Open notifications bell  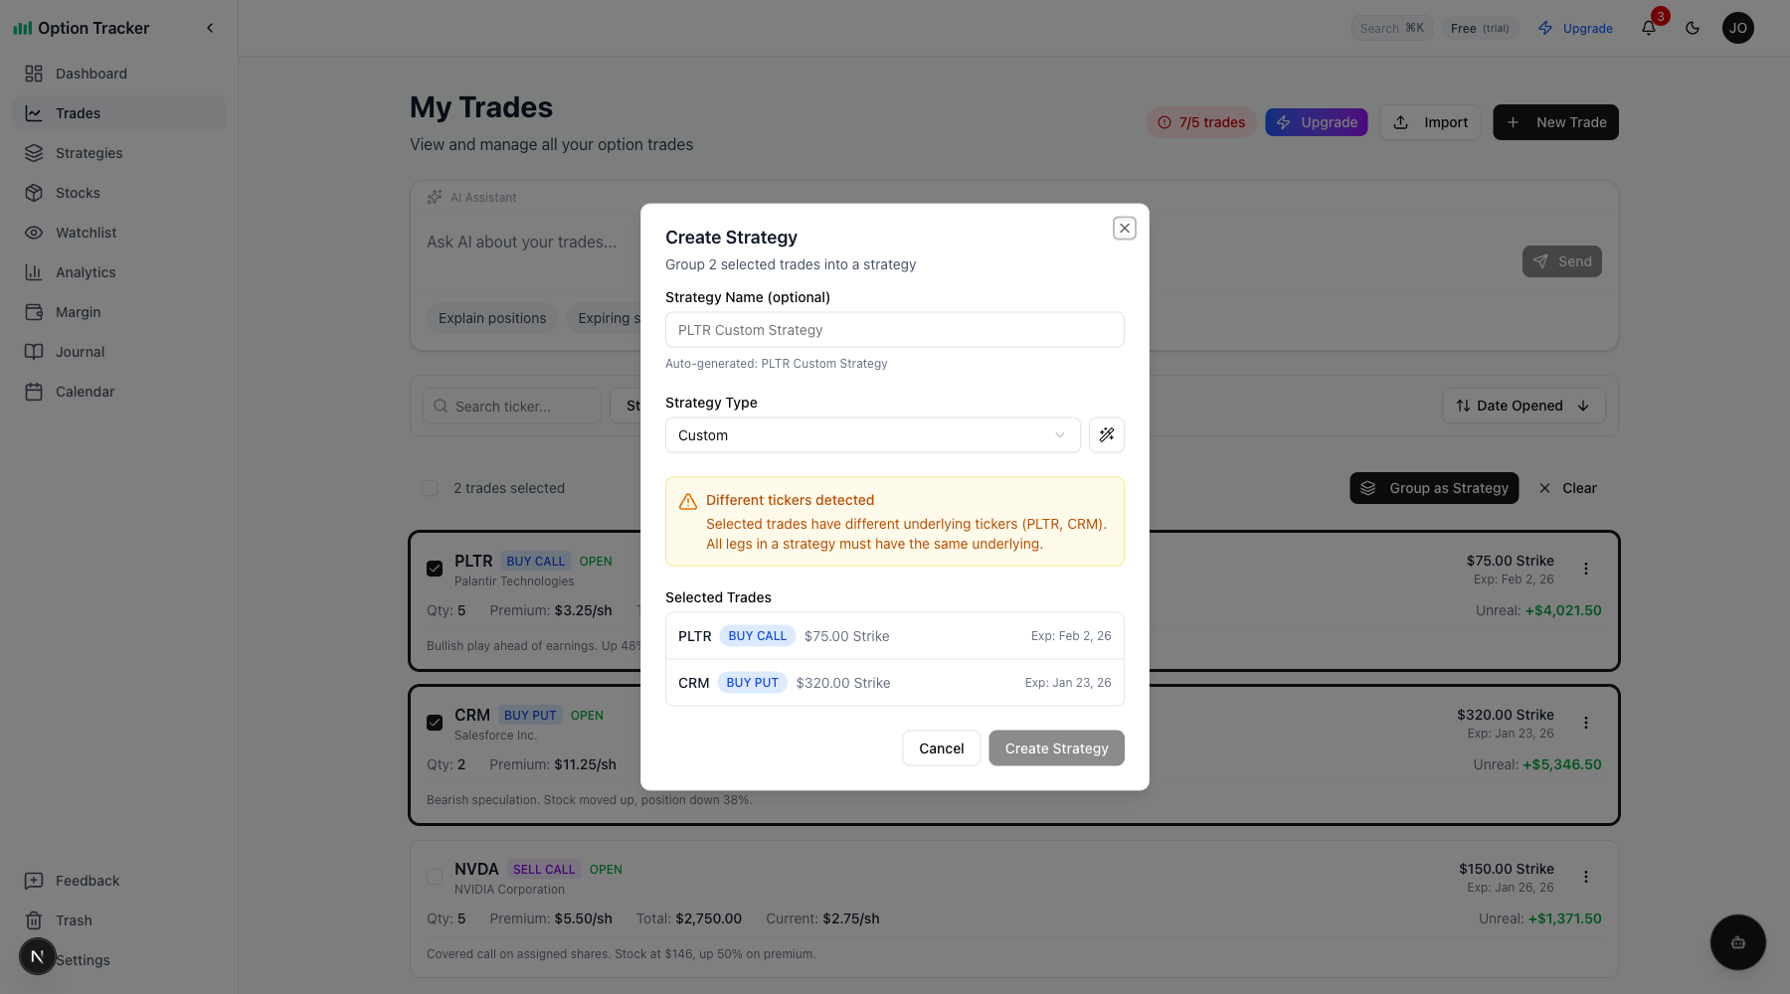[x=1648, y=27]
